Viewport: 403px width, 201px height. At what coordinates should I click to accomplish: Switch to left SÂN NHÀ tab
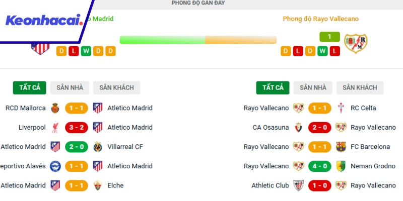pyautogui.click(x=70, y=87)
